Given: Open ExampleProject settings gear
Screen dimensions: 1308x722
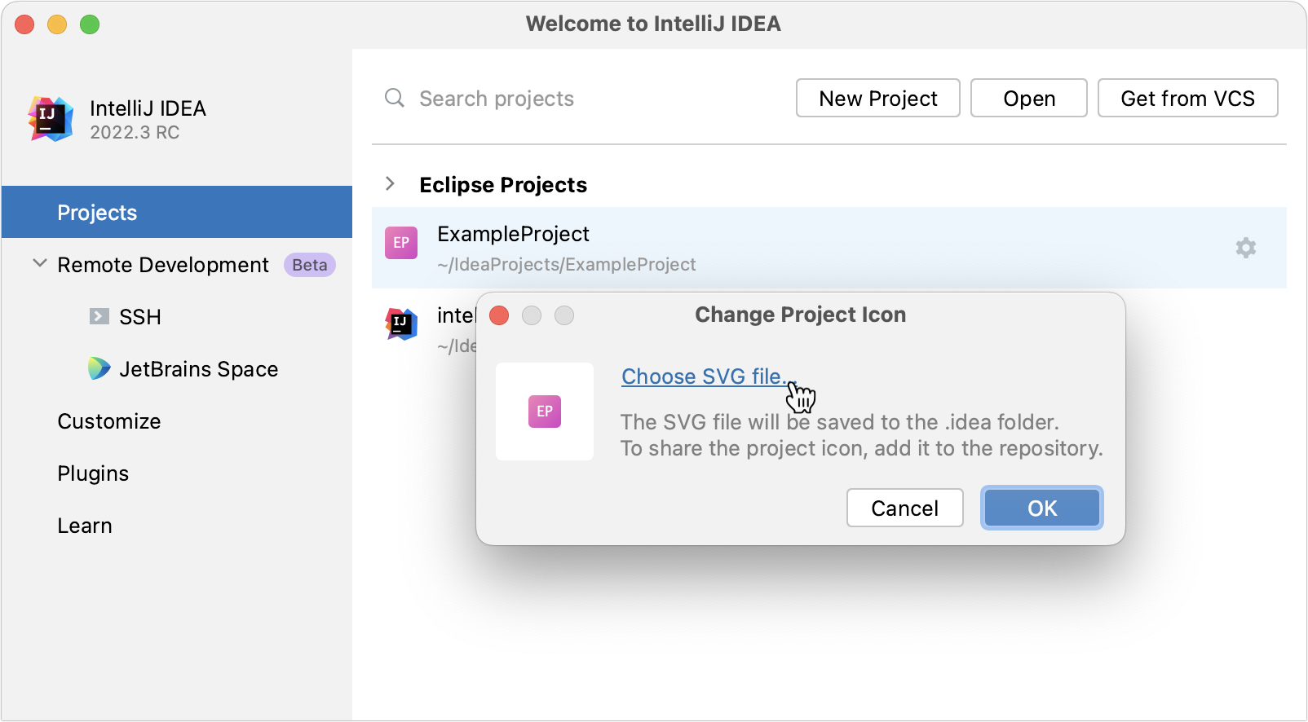Looking at the screenshot, I should point(1245,248).
